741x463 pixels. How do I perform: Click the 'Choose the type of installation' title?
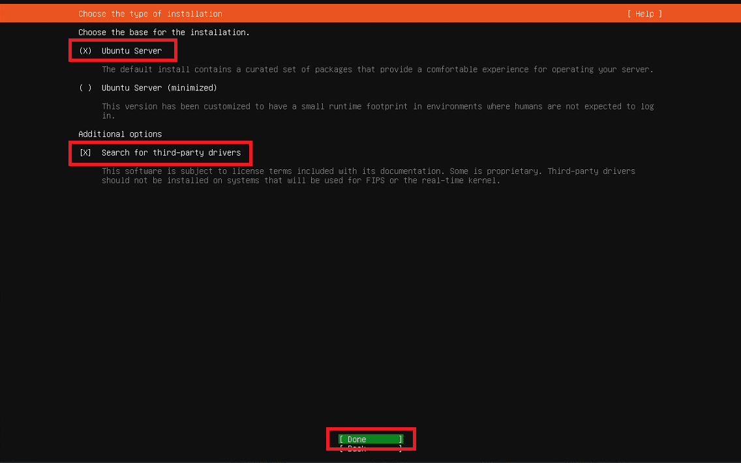[150, 14]
